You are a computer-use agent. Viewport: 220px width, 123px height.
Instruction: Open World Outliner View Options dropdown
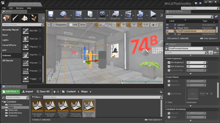(x=209, y=38)
